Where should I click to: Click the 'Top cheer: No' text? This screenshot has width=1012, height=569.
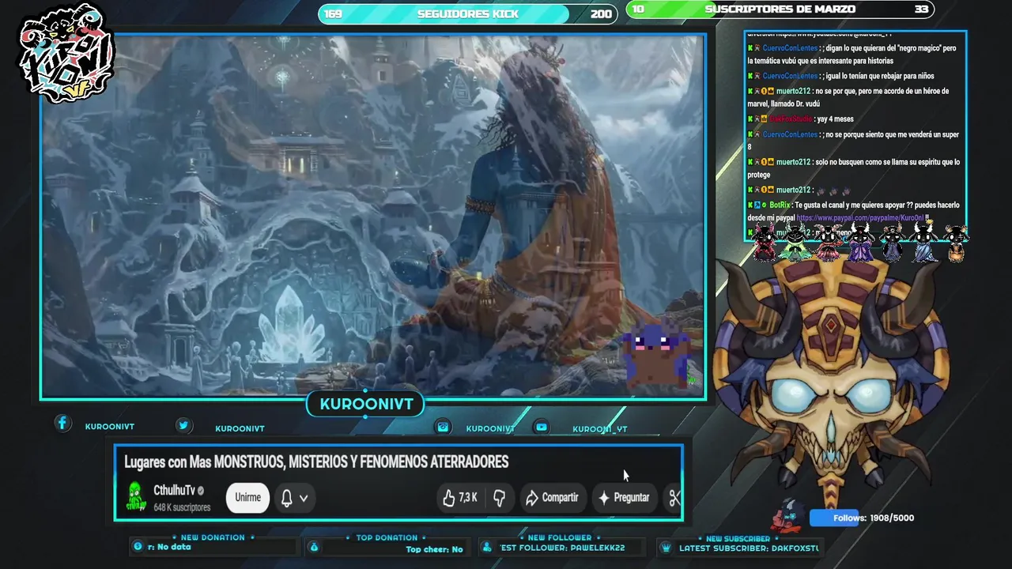click(x=434, y=549)
